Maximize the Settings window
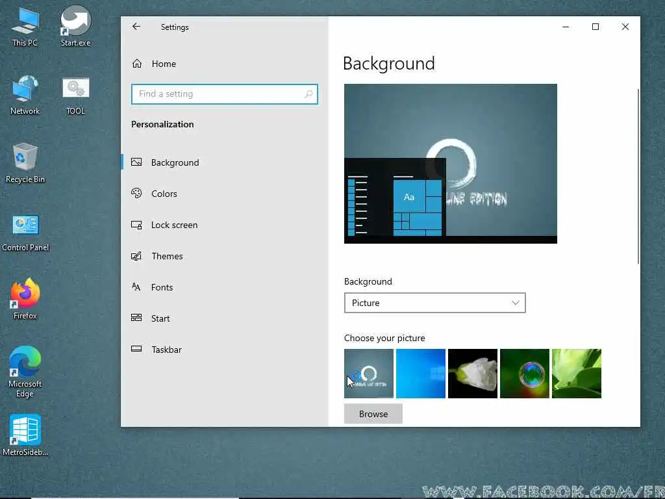The width and height of the screenshot is (665, 499). coord(596,27)
